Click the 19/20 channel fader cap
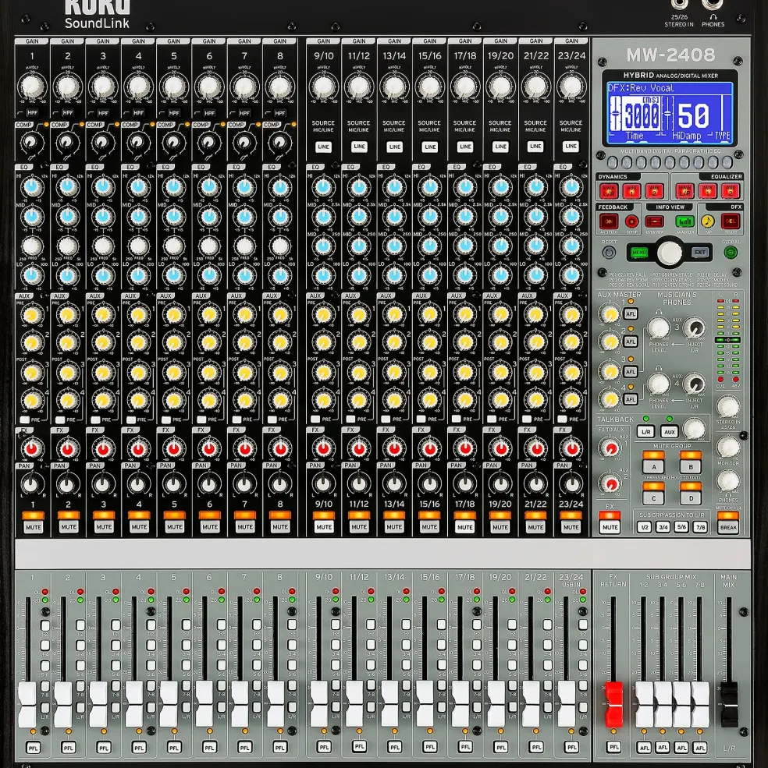Viewport: 768px width, 768px height. [496, 704]
